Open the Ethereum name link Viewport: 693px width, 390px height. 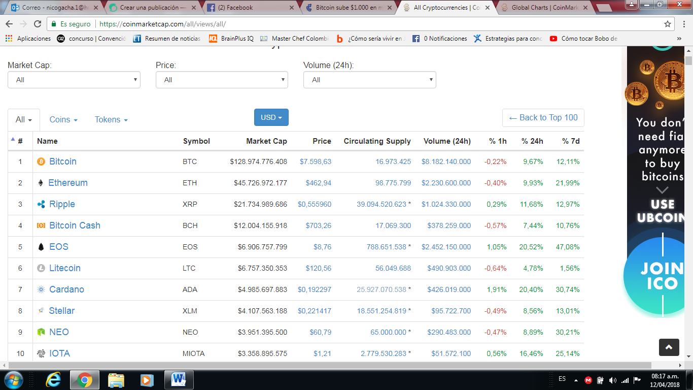pos(68,183)
